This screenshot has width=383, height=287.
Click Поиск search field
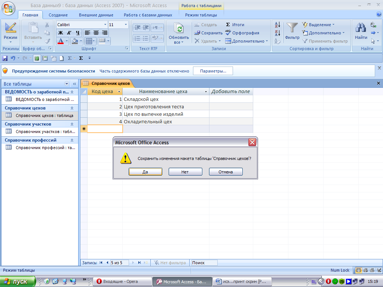click(204, 263)
